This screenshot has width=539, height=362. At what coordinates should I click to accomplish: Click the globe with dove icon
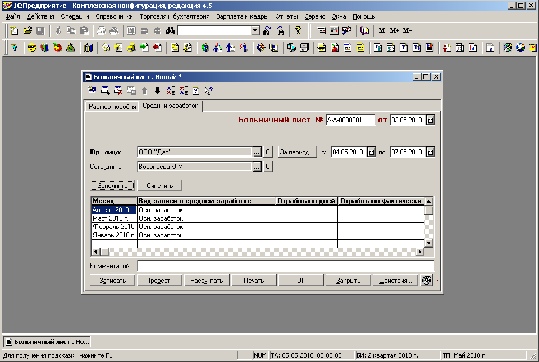(x=520, y=48)
